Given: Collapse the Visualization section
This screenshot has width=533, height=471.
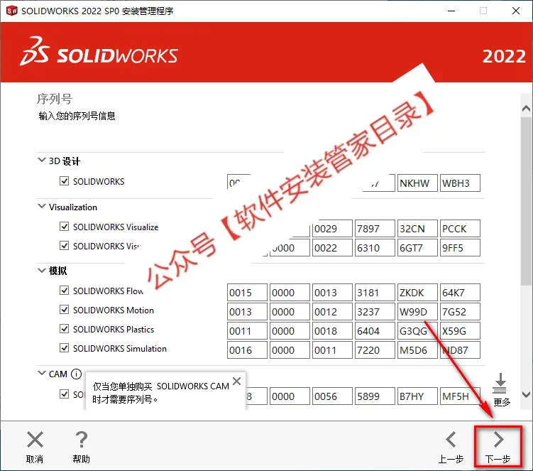Looking at the screenshot, I should 41,206.
